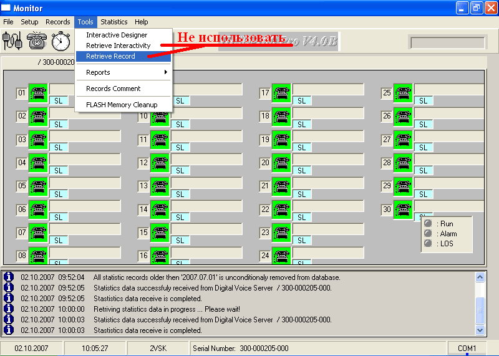Click the cable connection toolbar icon
499x356 pixels.
(x=12, y=41)
